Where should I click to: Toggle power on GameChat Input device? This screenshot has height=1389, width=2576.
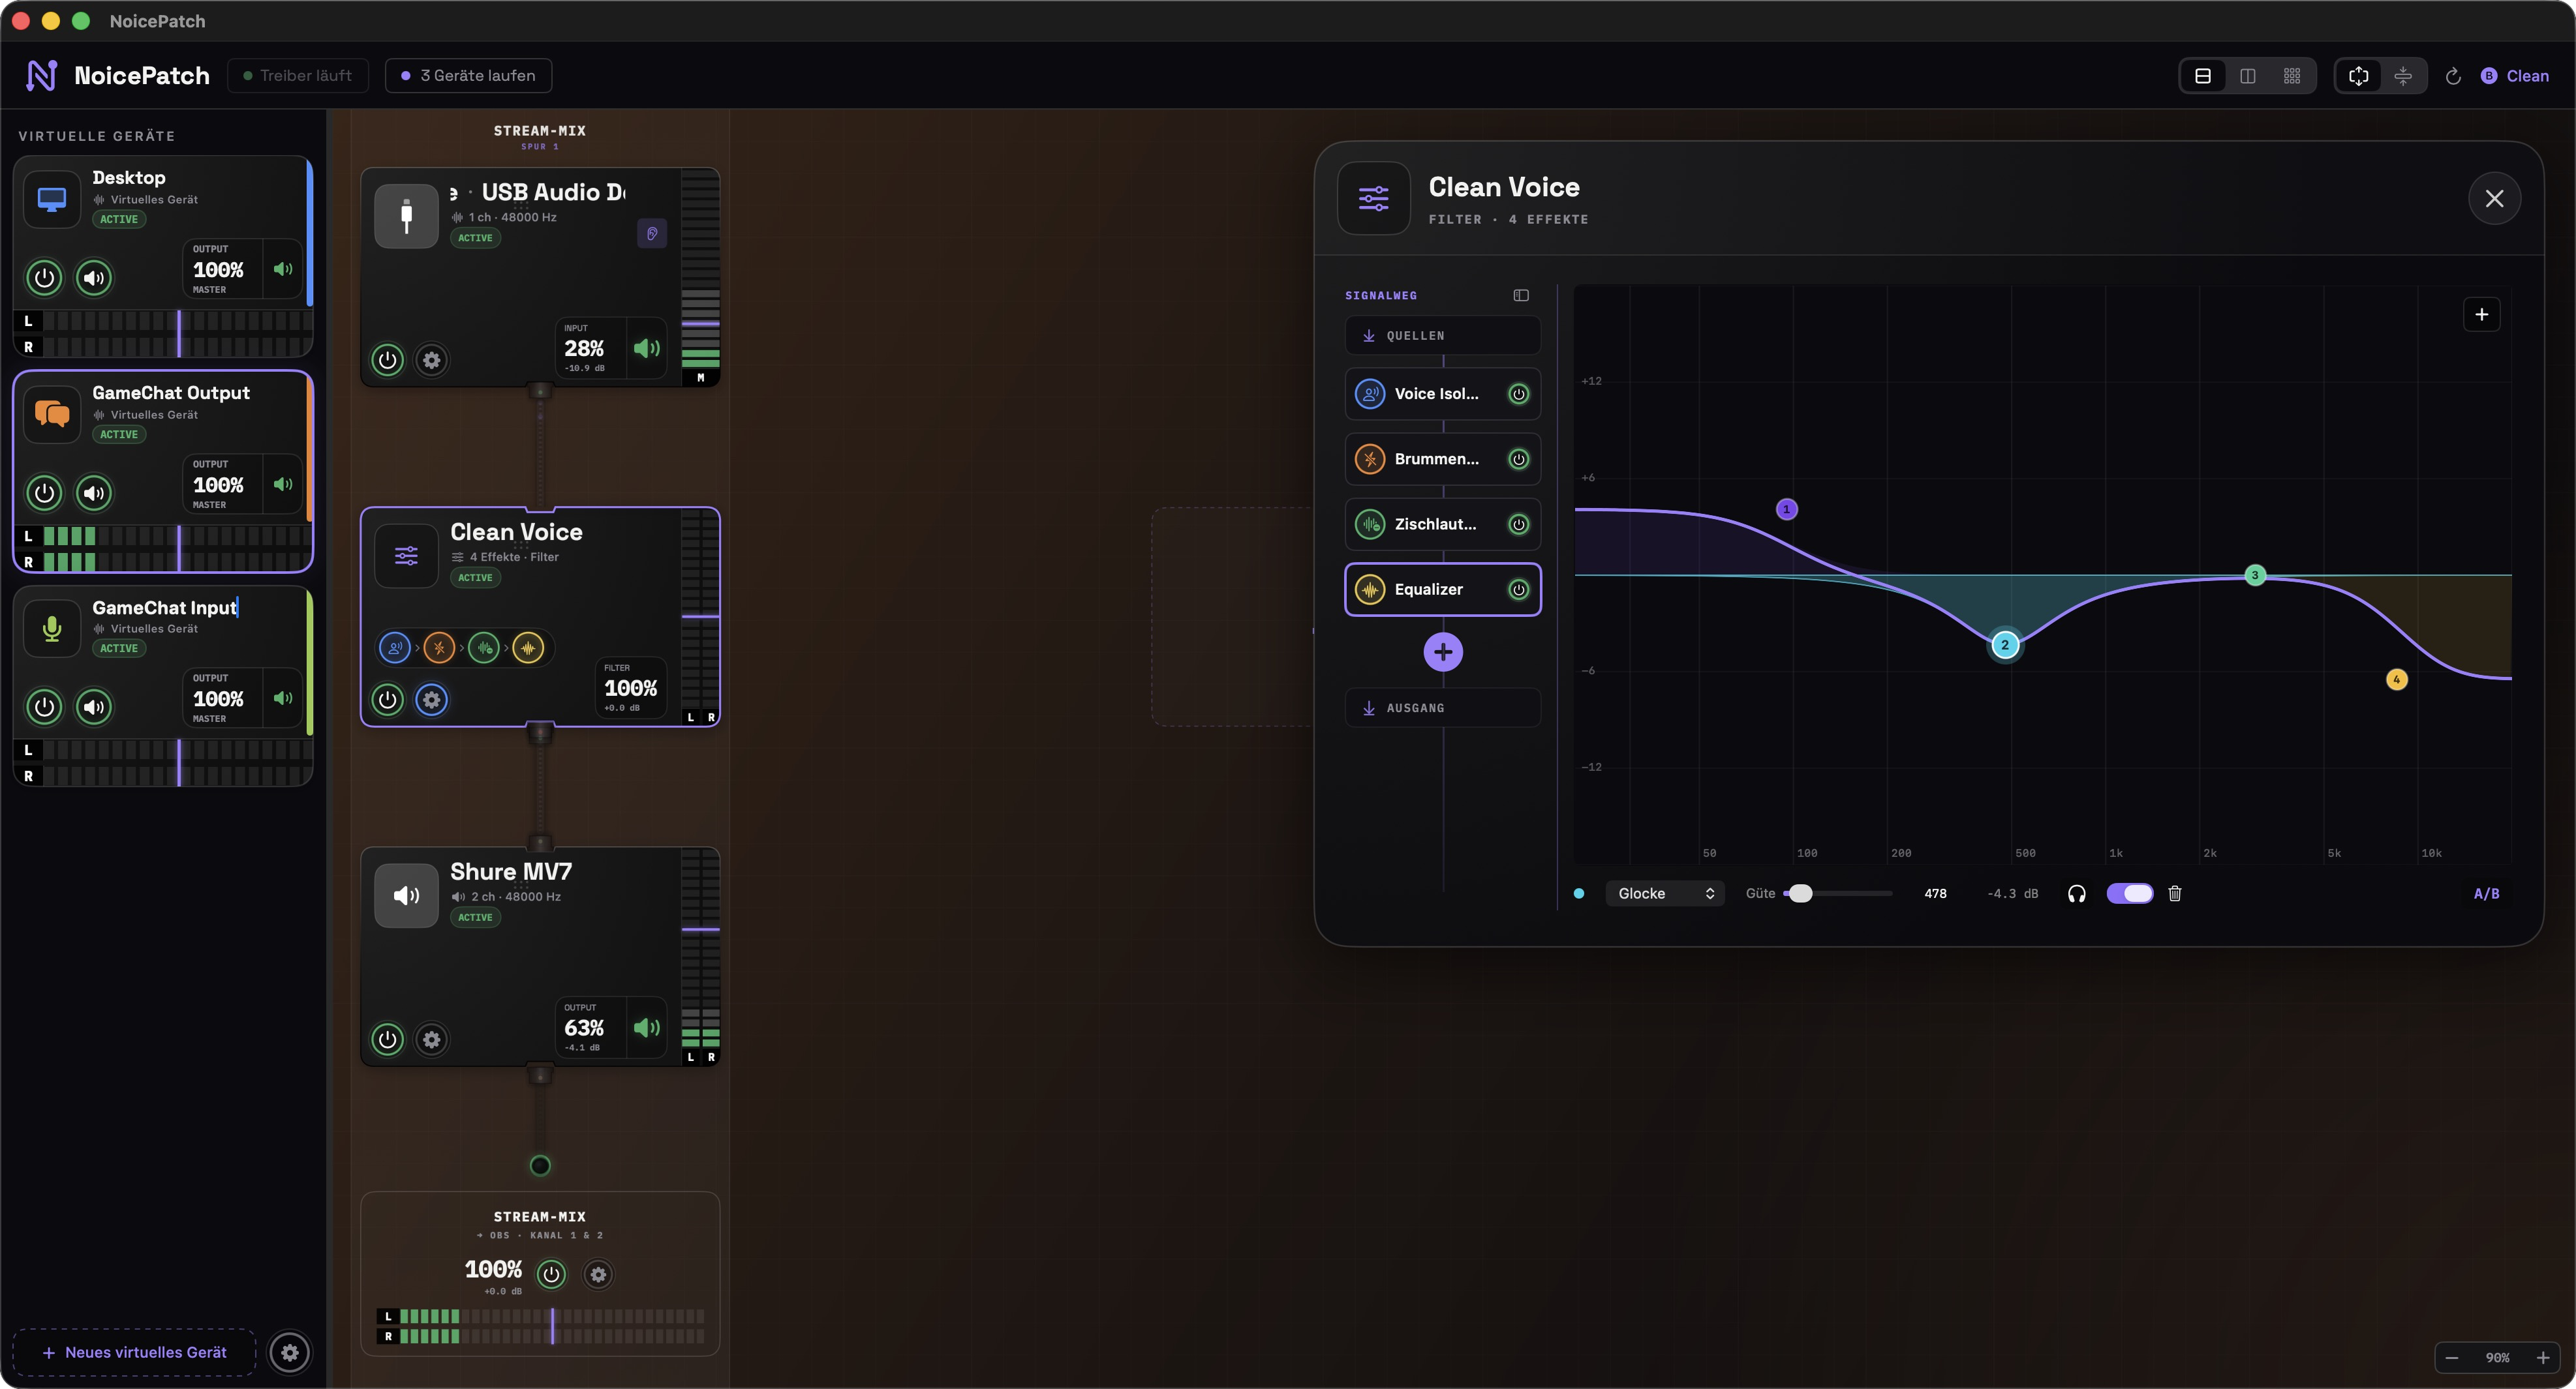[44, 706]
